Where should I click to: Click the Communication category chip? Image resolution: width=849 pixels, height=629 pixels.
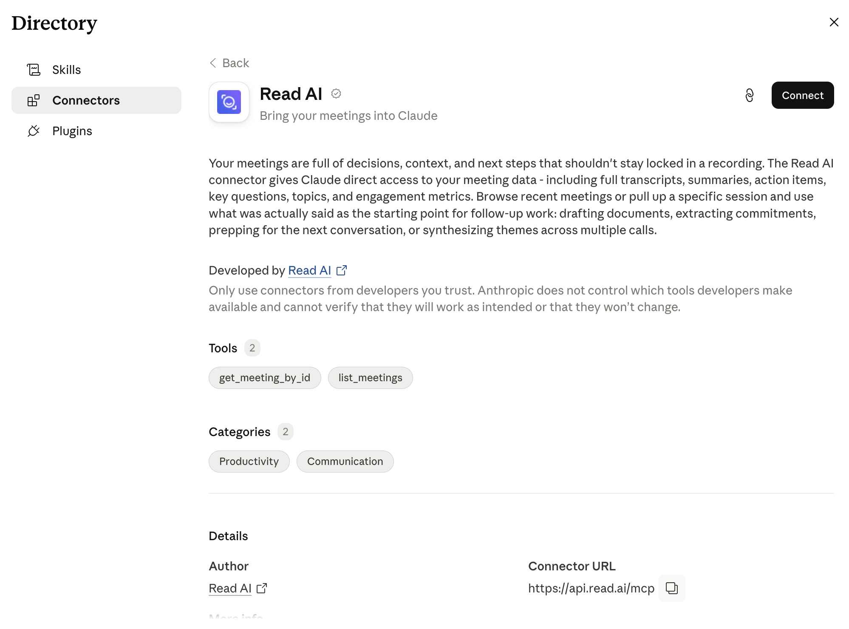pyautogui.click(x=345, y=462)
